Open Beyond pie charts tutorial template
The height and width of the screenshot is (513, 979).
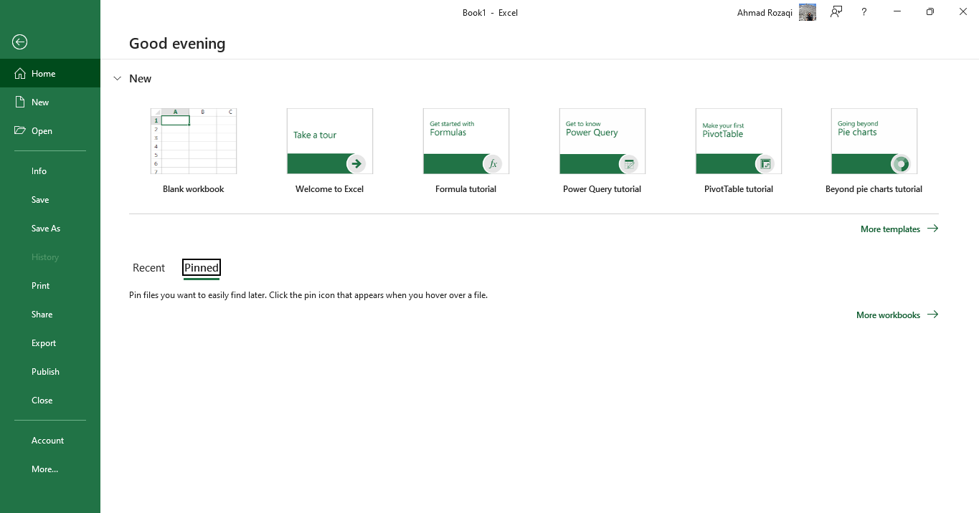874,151
